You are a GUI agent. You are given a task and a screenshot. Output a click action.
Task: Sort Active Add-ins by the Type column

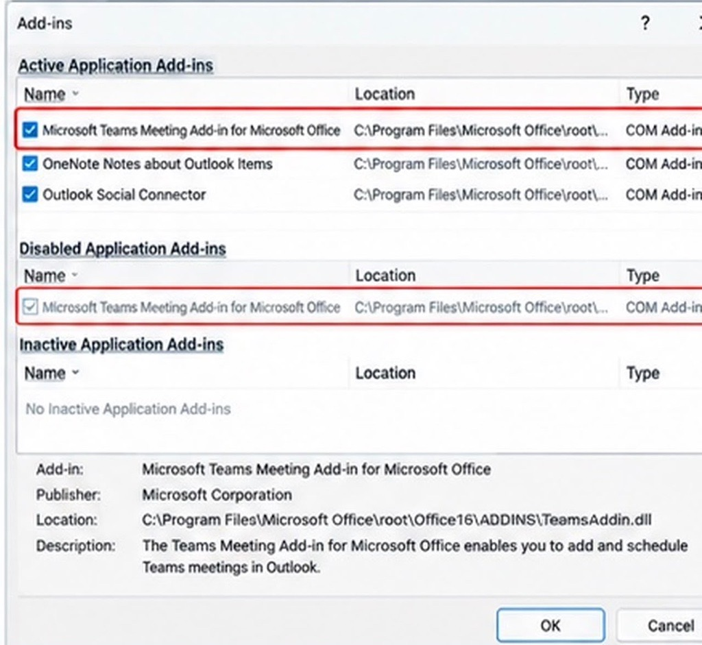[x=643, y=94]
